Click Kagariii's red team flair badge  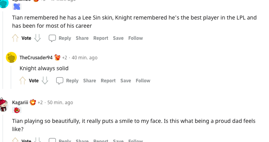point(17,110)
